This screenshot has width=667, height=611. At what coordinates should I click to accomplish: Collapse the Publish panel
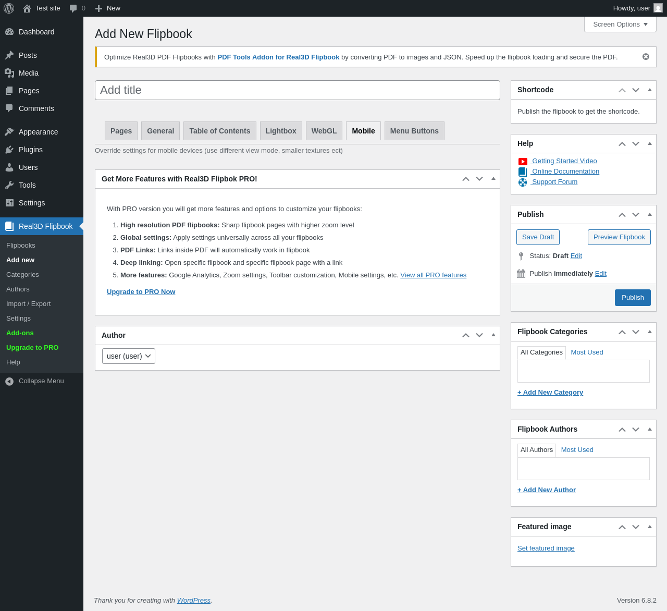(650, 214)
